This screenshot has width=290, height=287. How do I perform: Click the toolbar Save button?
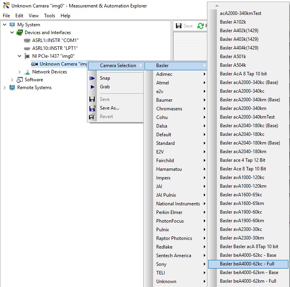[x=184, y=26]
